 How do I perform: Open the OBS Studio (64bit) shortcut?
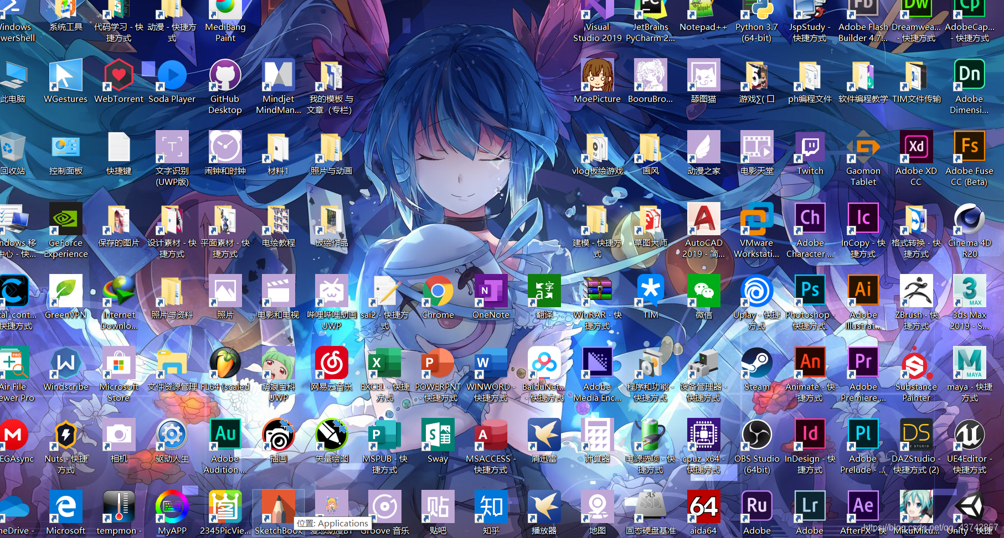(756, 435)
